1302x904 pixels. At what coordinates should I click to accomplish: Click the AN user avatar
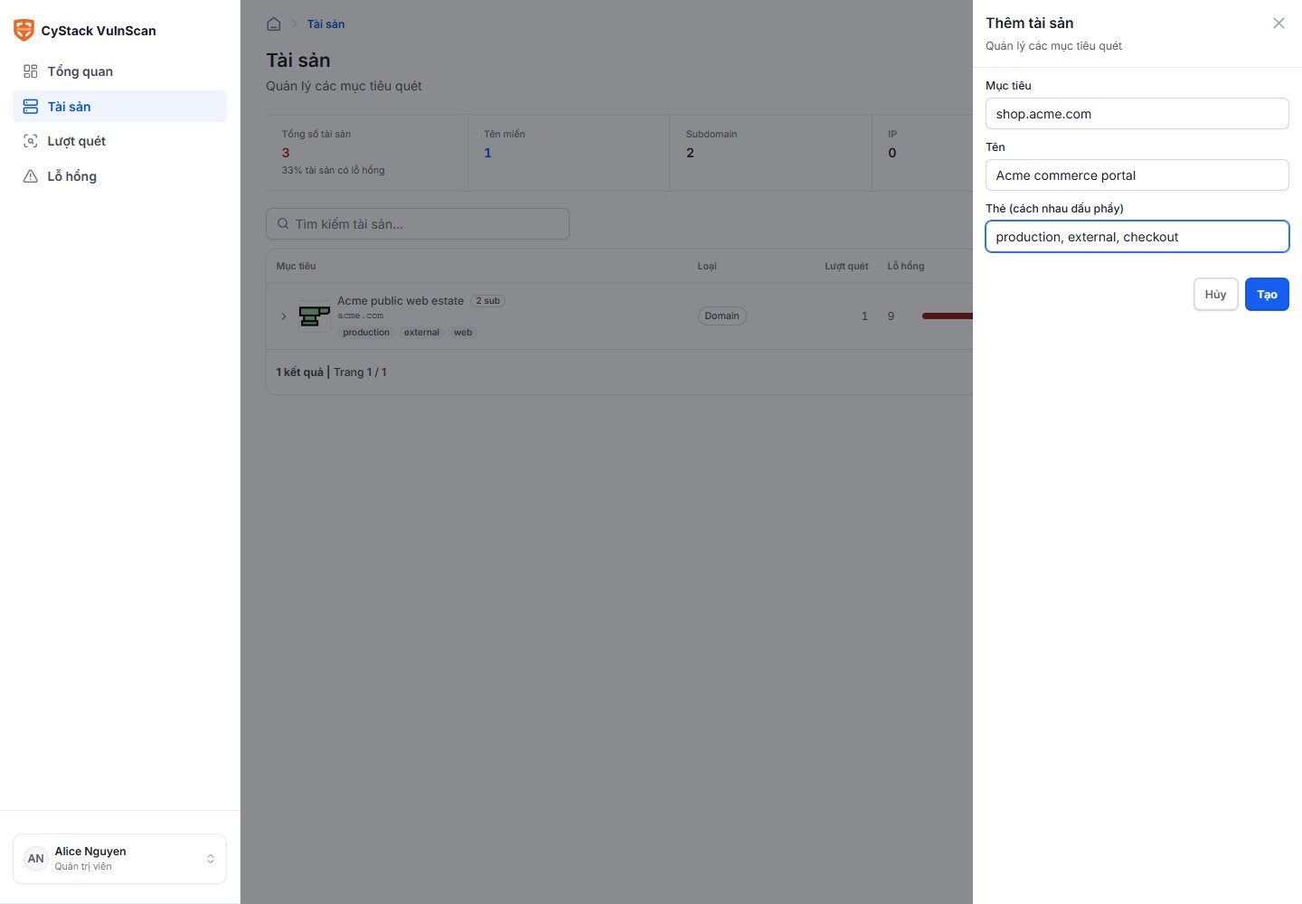coord(35,859)
